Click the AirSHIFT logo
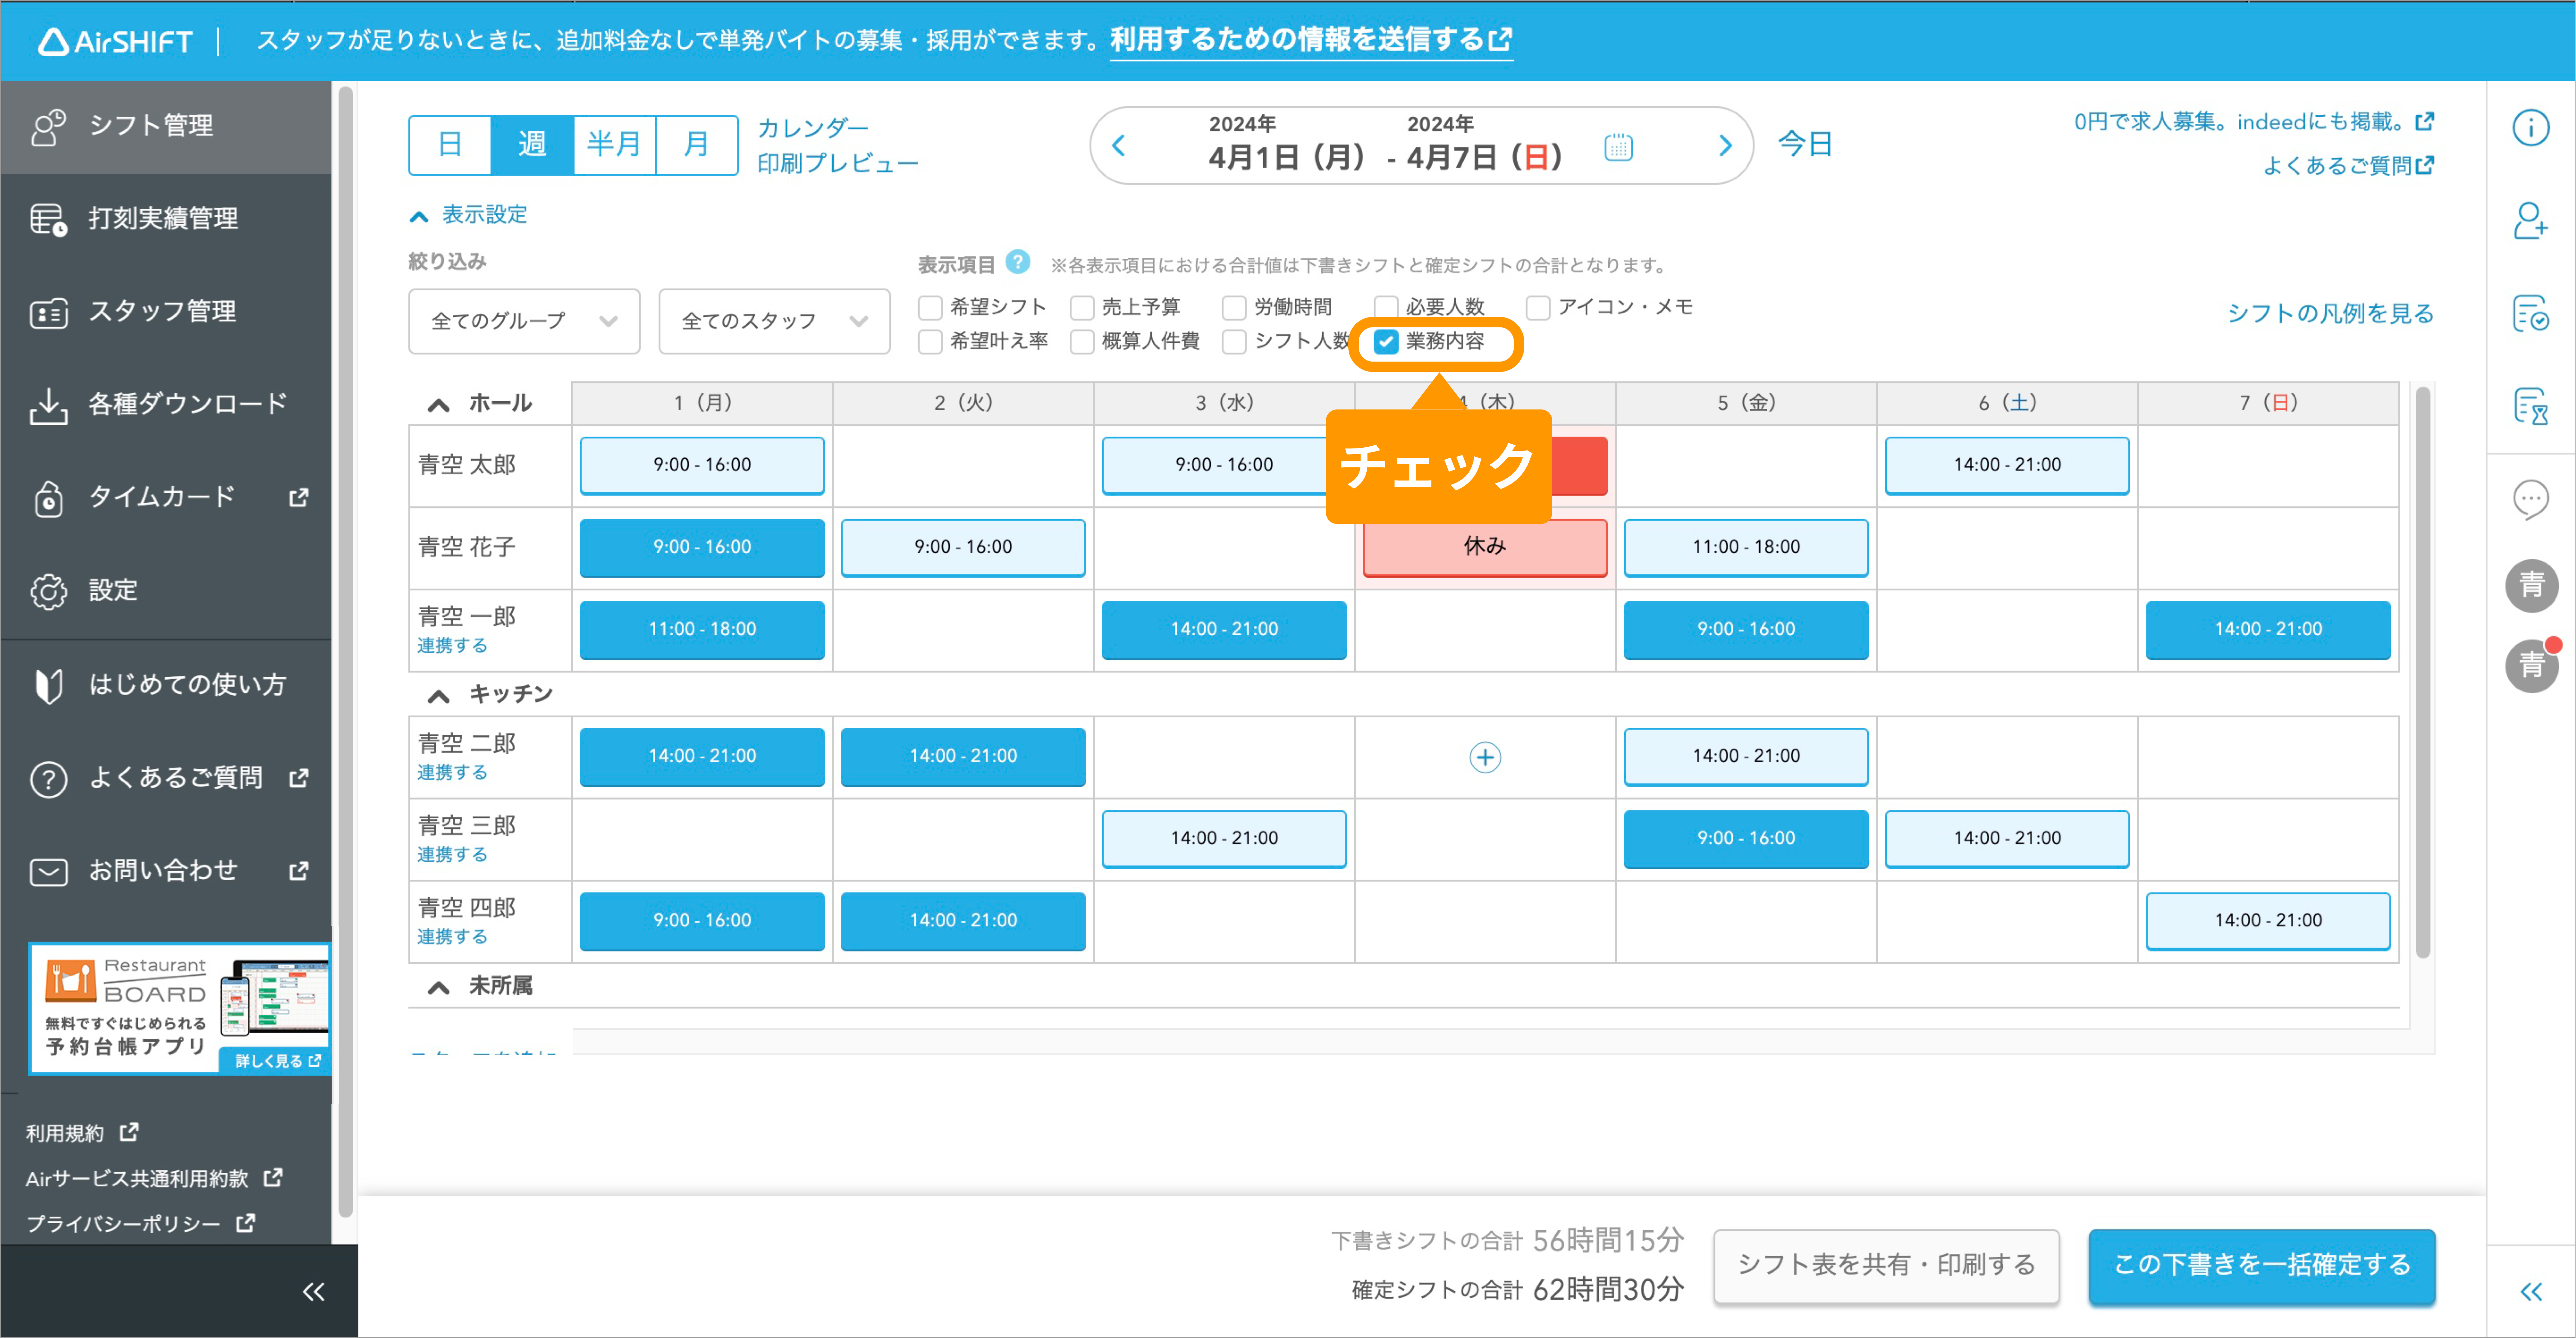 click(115, 41)
